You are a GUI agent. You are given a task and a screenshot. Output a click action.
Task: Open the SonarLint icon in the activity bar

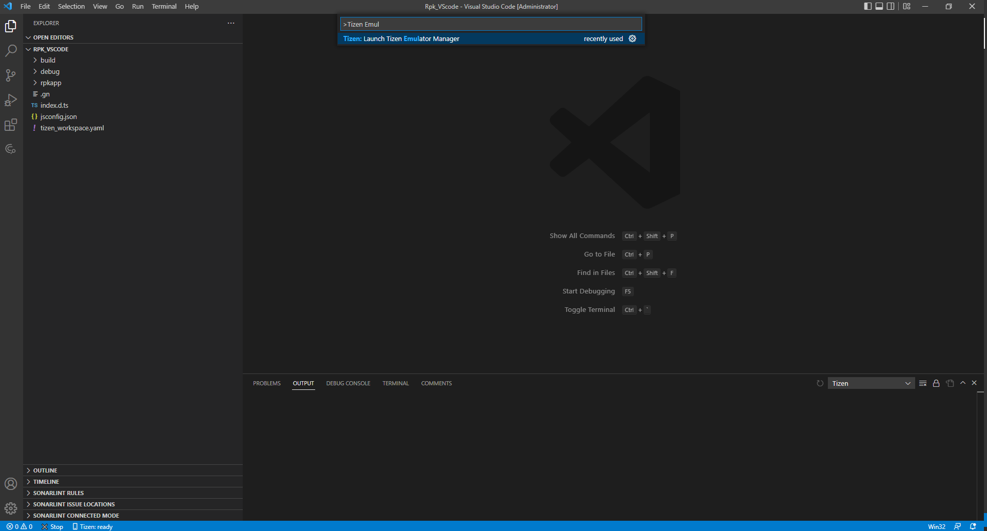pyautogui.click(x=11, y=149)
